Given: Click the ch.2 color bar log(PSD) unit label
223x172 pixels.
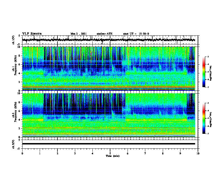Looking at the screenshot, I should pyautogui.click(x=211, y=119).
